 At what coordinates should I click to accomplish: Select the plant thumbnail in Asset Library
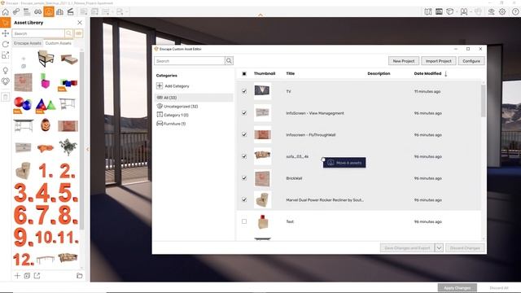coord(68,146)
